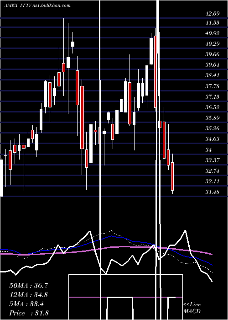Click the 38.41 price axis label
This screenshot has width=228, height=320.
[212, 75]
